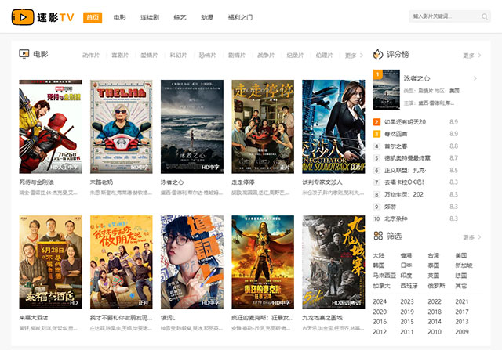Filter by year 2024
Screen dimensions: 502x350
[380, 301]
